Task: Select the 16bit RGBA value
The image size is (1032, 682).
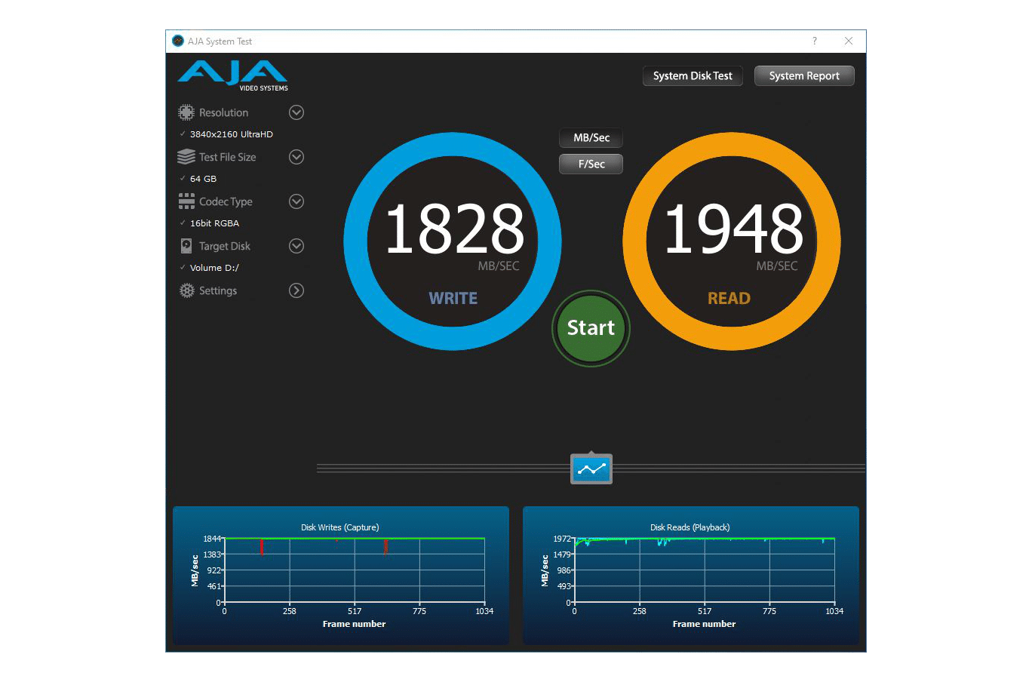Action: (214, 223)
